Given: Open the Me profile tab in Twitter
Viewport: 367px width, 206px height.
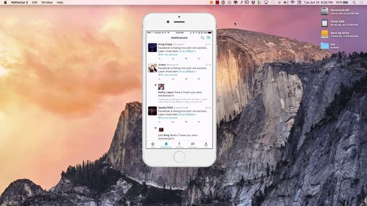Looking at the screenshot, I should (x=206, y=145).
